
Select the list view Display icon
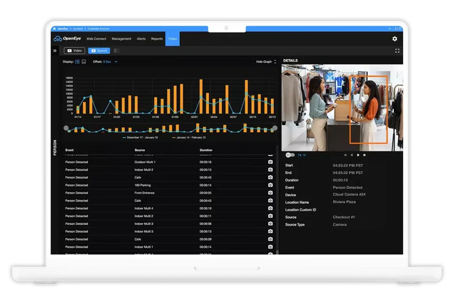coord(77,62)
